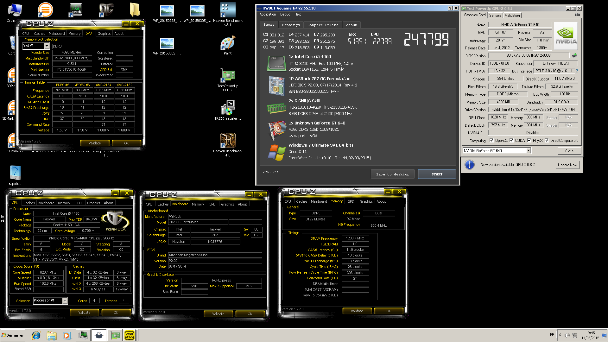Open the Slot #1 memory slot dropdown
Viewport: 608px width, 342px height.
47,46
